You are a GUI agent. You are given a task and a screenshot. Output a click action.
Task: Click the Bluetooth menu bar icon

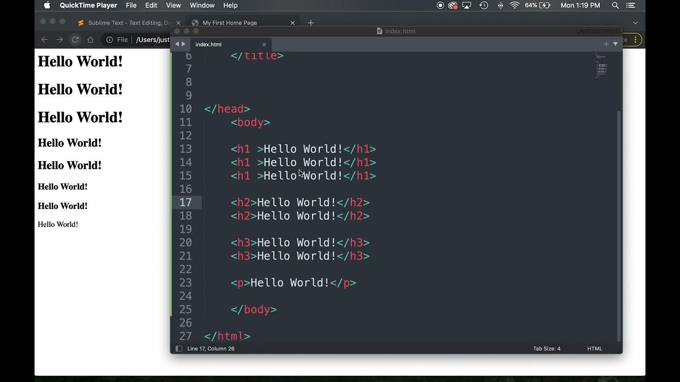500,5
